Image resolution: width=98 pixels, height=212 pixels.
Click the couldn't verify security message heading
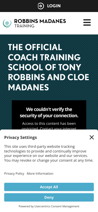tap(49, 112)
